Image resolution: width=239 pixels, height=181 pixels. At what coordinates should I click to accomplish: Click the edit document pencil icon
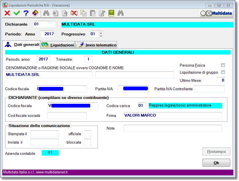pos(102,13)
